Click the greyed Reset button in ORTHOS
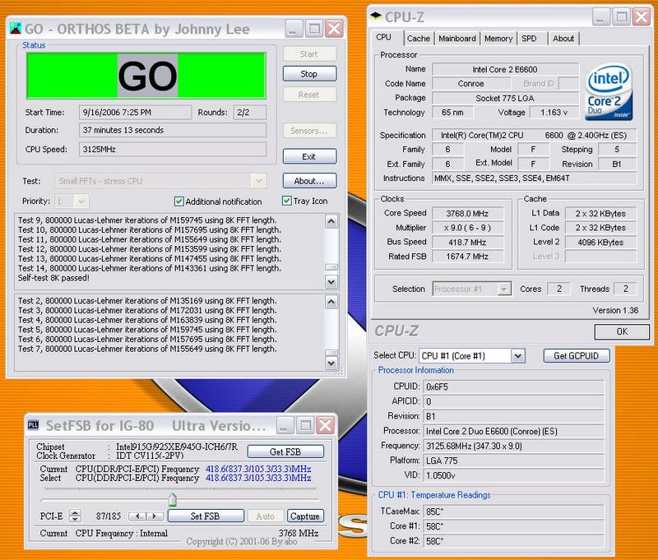The image size is (658, 560). click(x=310, y=95)
